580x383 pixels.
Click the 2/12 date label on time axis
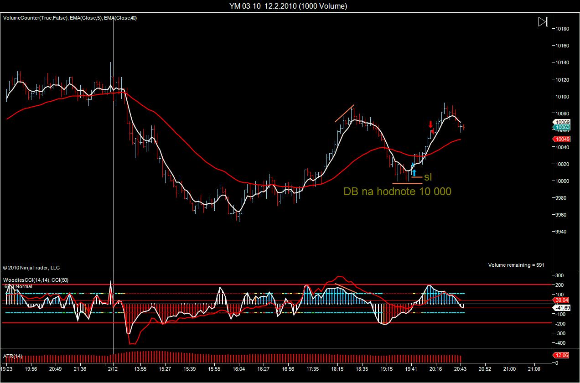[113, 368]
